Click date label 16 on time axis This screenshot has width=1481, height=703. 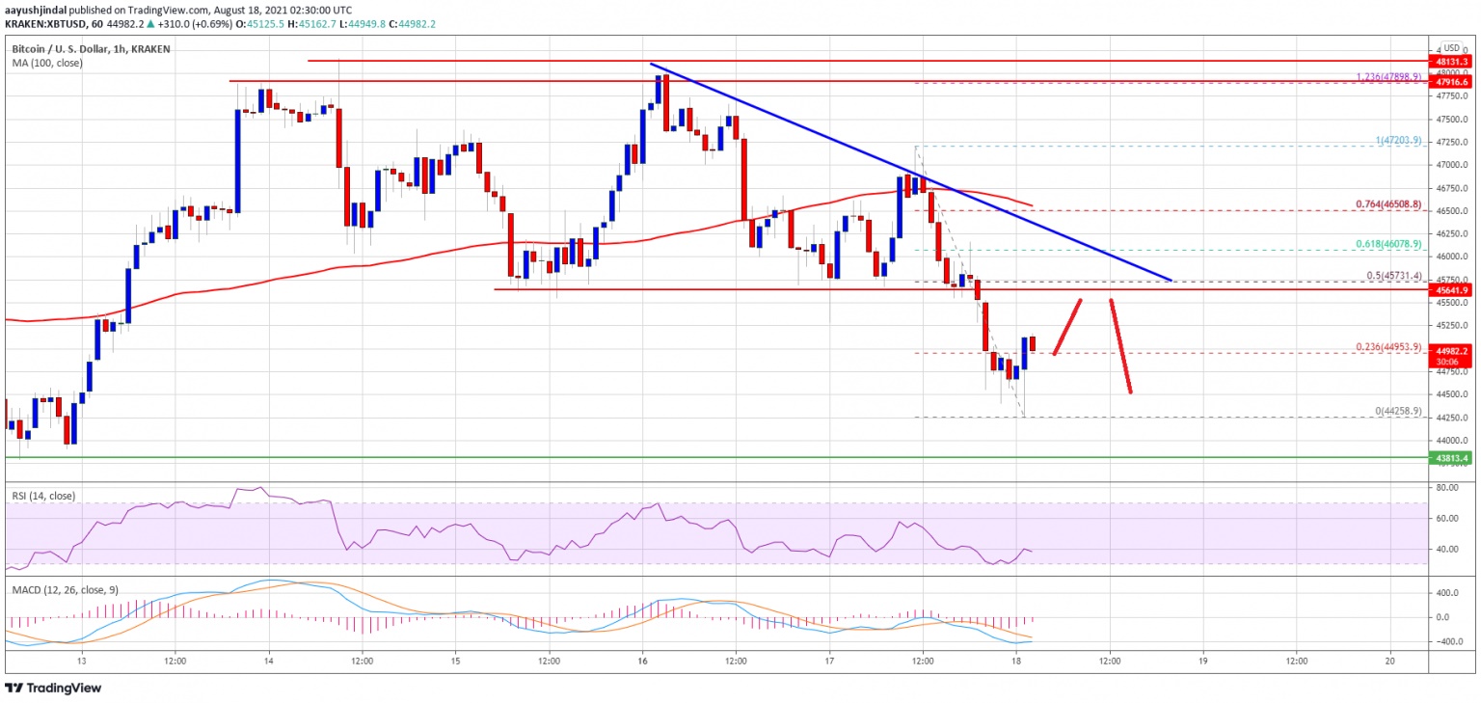[x=642, y=662]
